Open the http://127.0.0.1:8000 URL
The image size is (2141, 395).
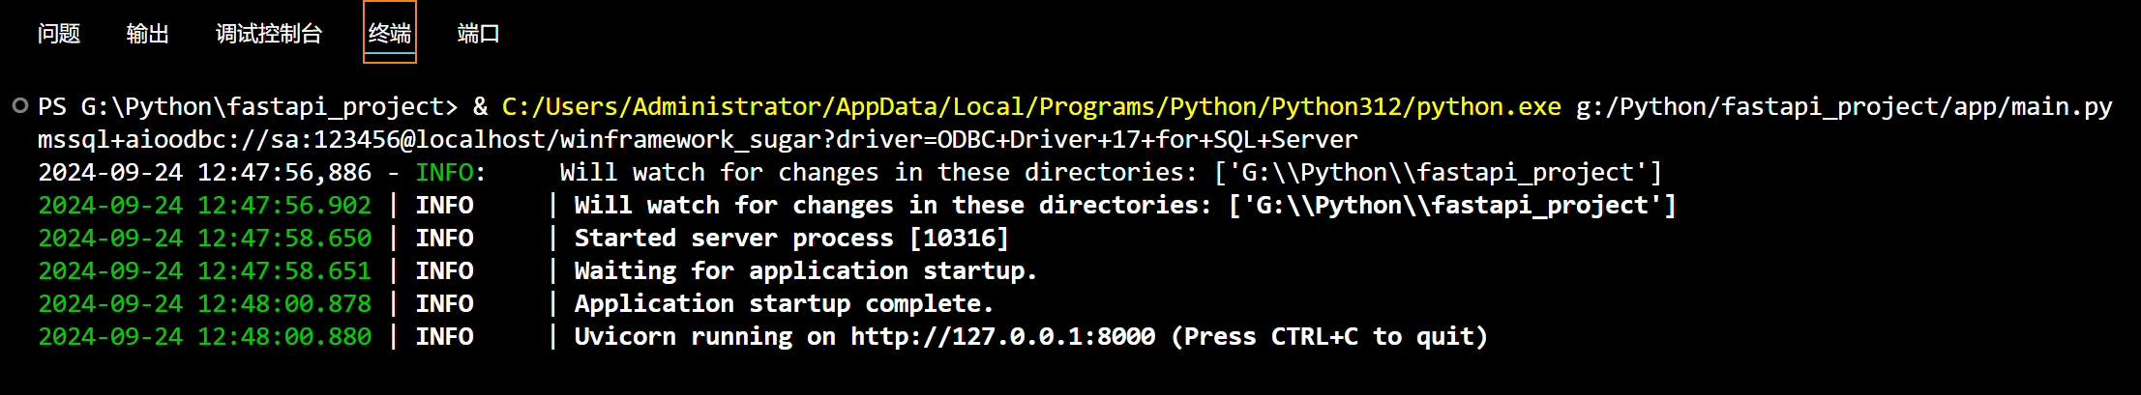click(x=1002, y=337)
